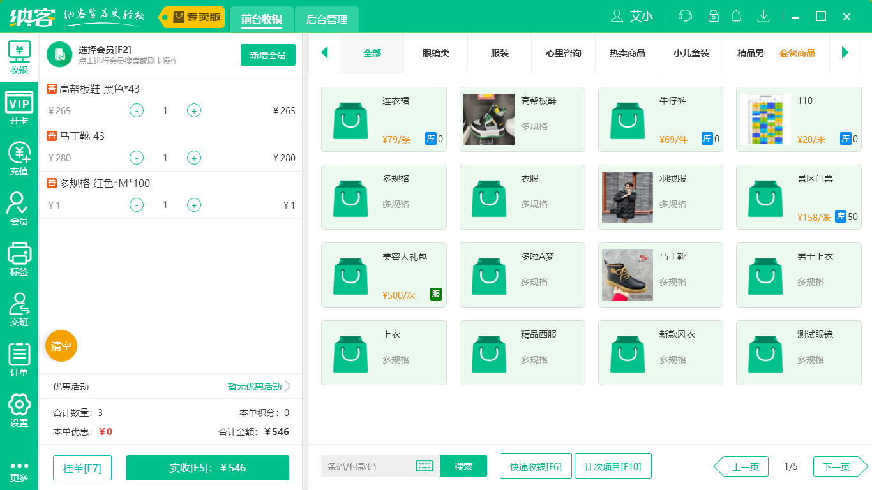Image resolution: width=872 pixels, height=490 pixels.
Task: Open the 设置 settings gear icon
Action: pyautogui.click(x=19, y=410)
